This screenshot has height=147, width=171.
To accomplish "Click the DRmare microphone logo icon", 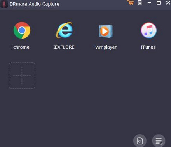I will (4, 4).
